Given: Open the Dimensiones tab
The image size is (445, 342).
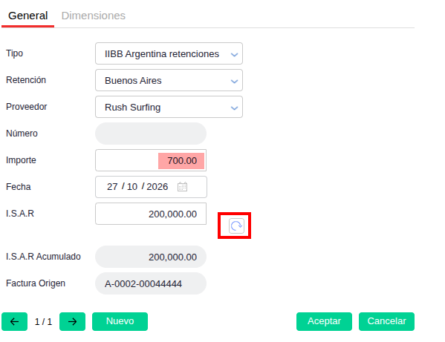Looking at the screenshot, I should pyautogui.click(x=94, y=16).
